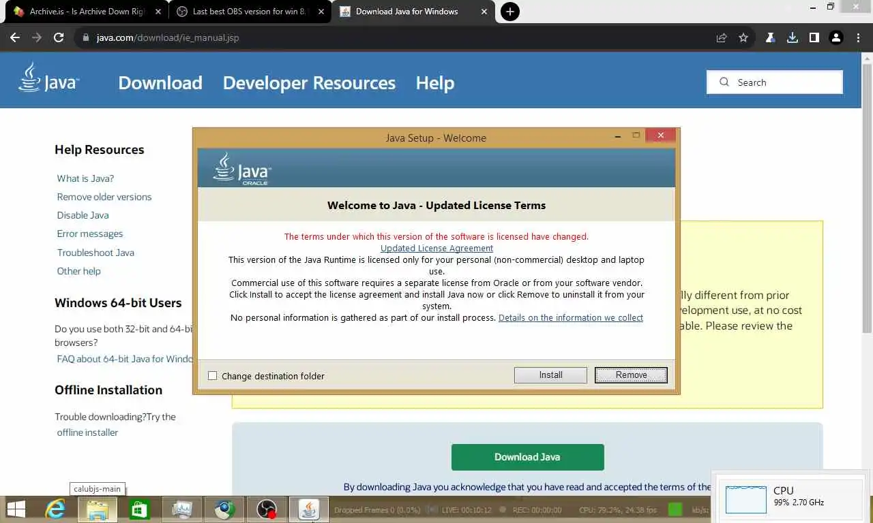Screen dimensions: 873x523
Task: Click the share page icon in address bar
Action: 722,38
